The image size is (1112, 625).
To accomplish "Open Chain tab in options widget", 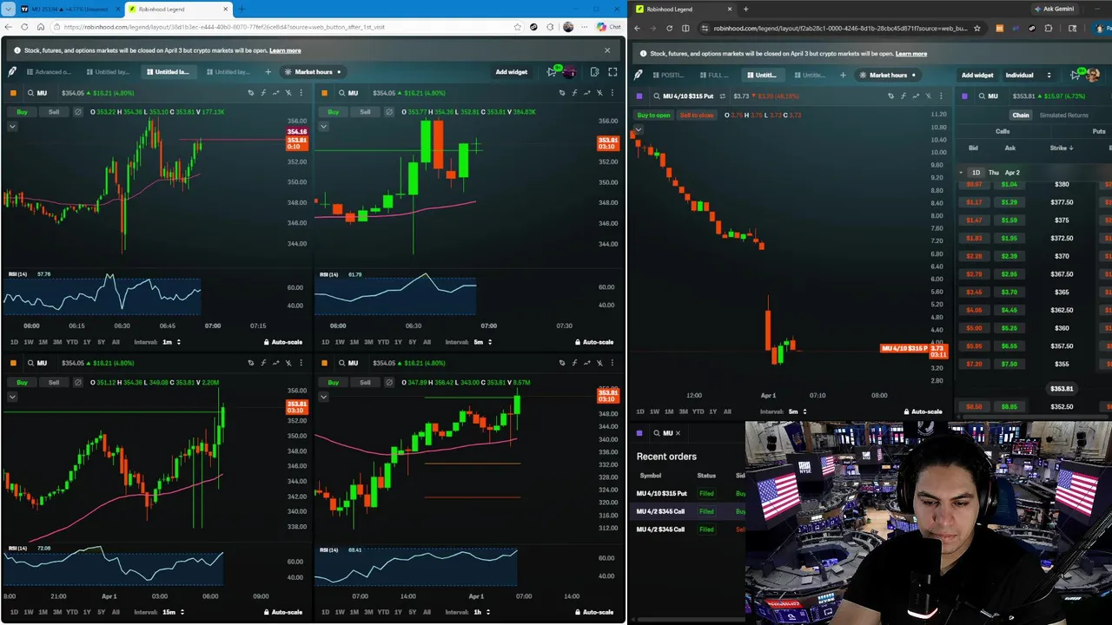I will 1020,115.
